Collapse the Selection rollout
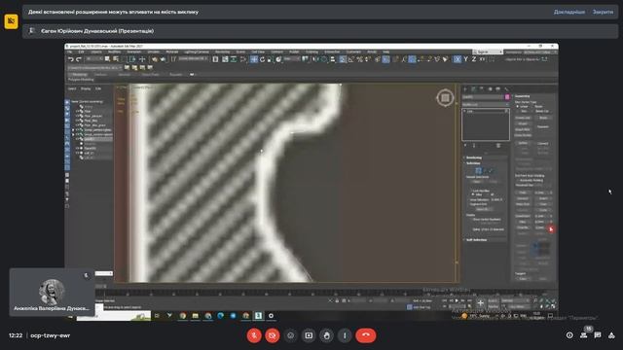 coord(473,163)
